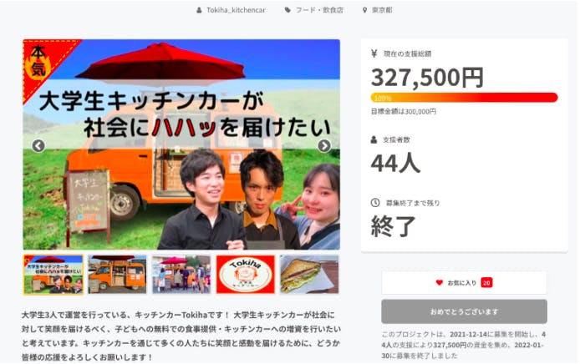580x364 pixels.
Task: Click the 109% funding progress bar
Action: (x=464, y=98)
